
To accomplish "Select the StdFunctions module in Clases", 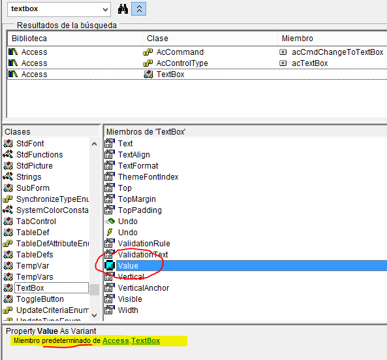I will (40, 155).
